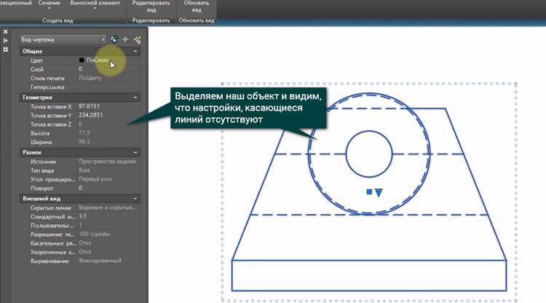Open 'Стандартный м...' scale 1:1 field
The image size is (546, 303).
109,216
